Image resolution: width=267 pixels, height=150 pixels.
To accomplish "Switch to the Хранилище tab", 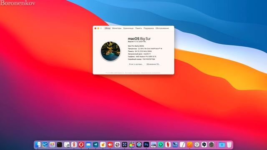I will pos(128,28).
